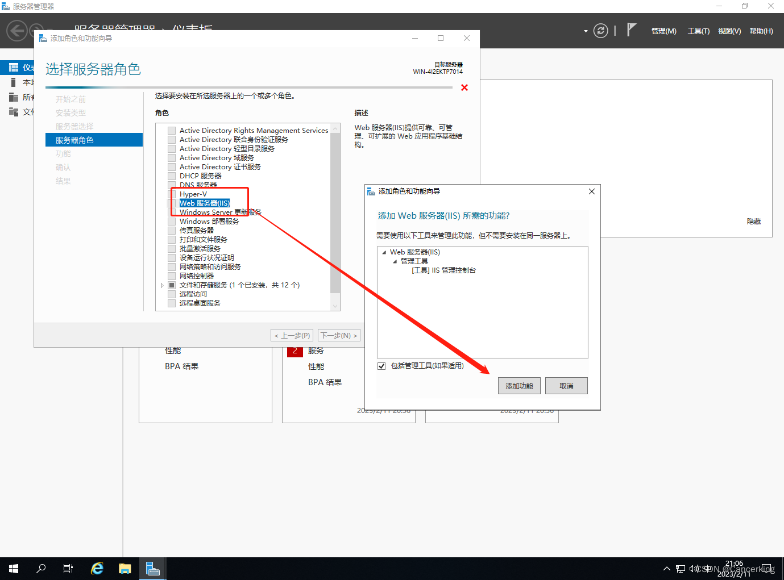Click roles list vertical scrollbar thumb
784x580 pixels.
point(335,213)
